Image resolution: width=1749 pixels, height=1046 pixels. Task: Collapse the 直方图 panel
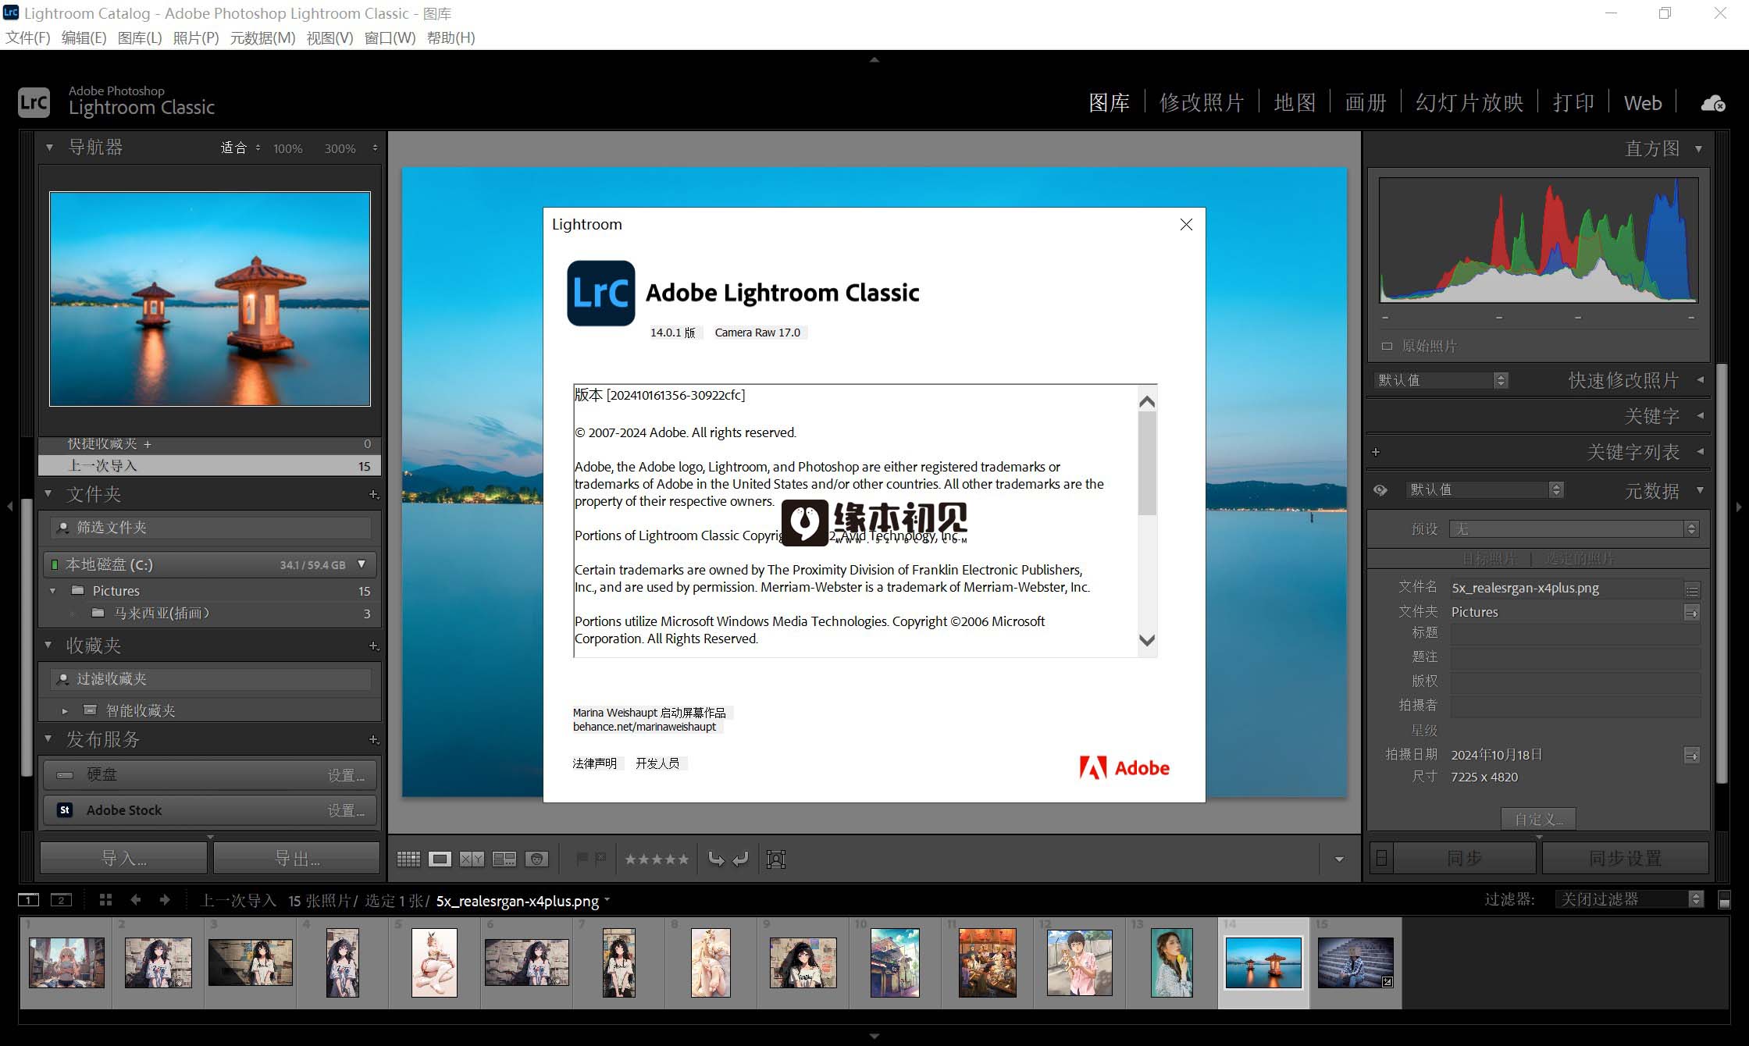tap(1699, 148)
